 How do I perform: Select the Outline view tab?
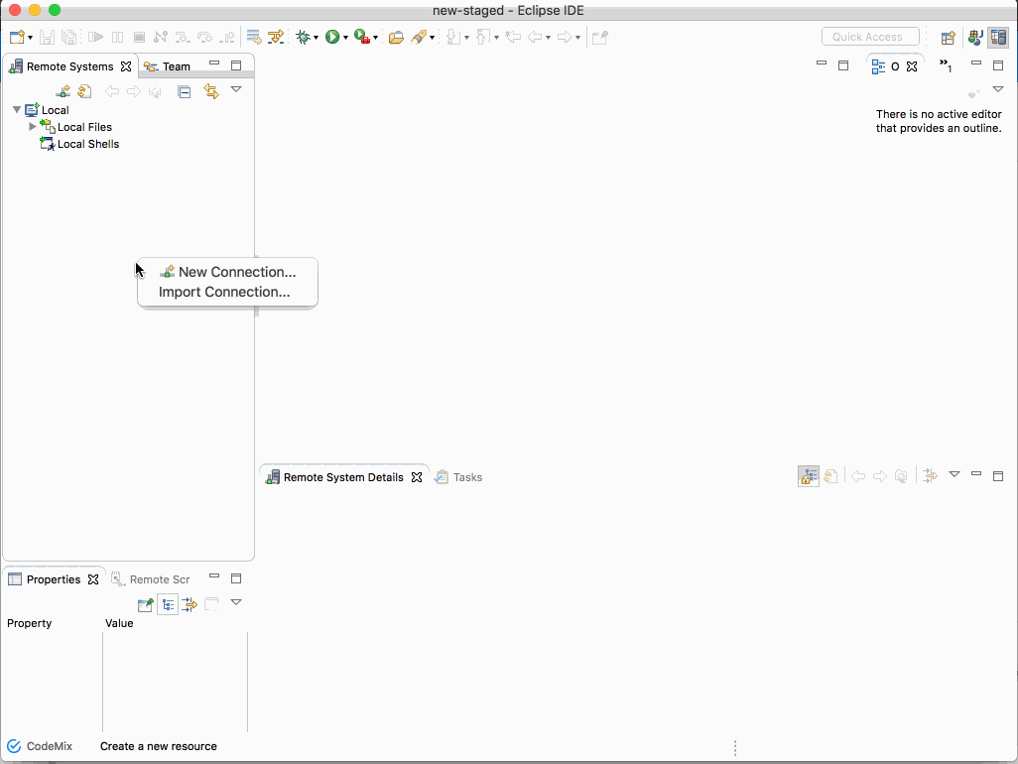coord(894,66)
